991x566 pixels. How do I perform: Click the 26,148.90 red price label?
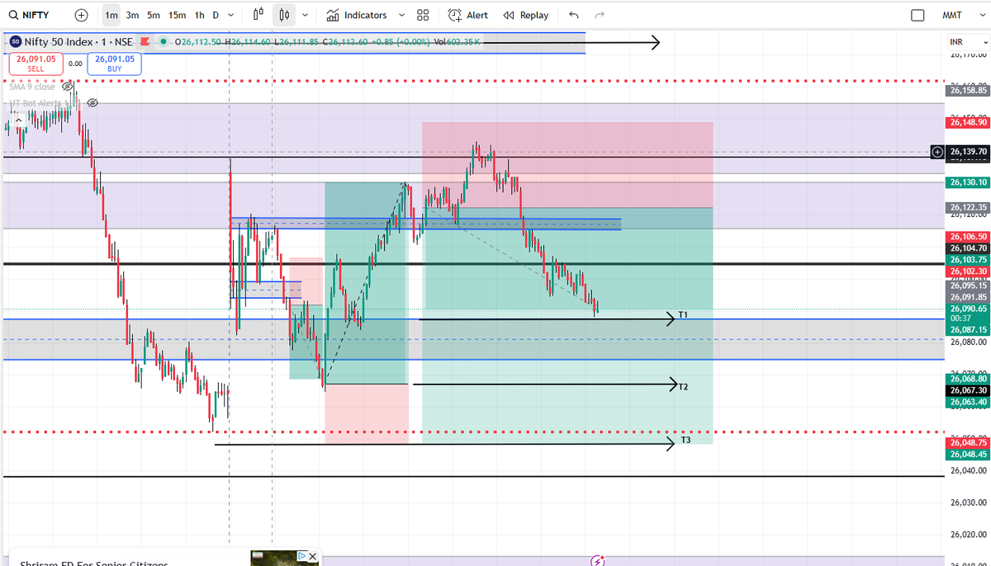click(967, 122)
